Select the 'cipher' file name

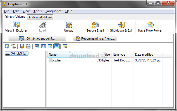(x=57, y=60)
